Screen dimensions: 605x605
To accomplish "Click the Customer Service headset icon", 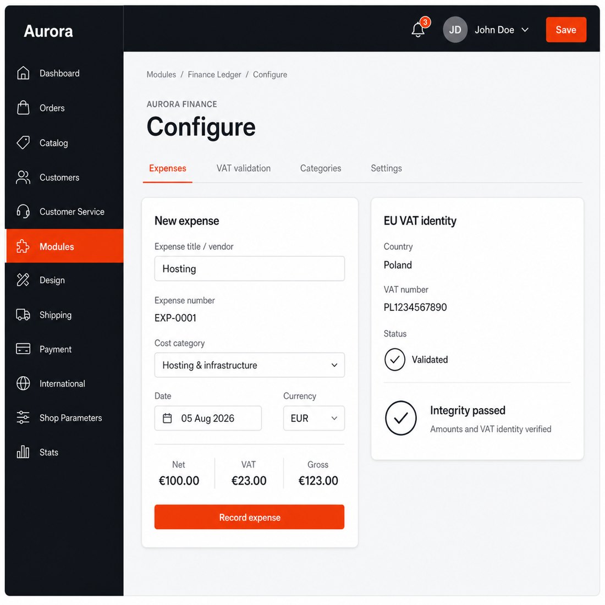I will pos(23,211).
